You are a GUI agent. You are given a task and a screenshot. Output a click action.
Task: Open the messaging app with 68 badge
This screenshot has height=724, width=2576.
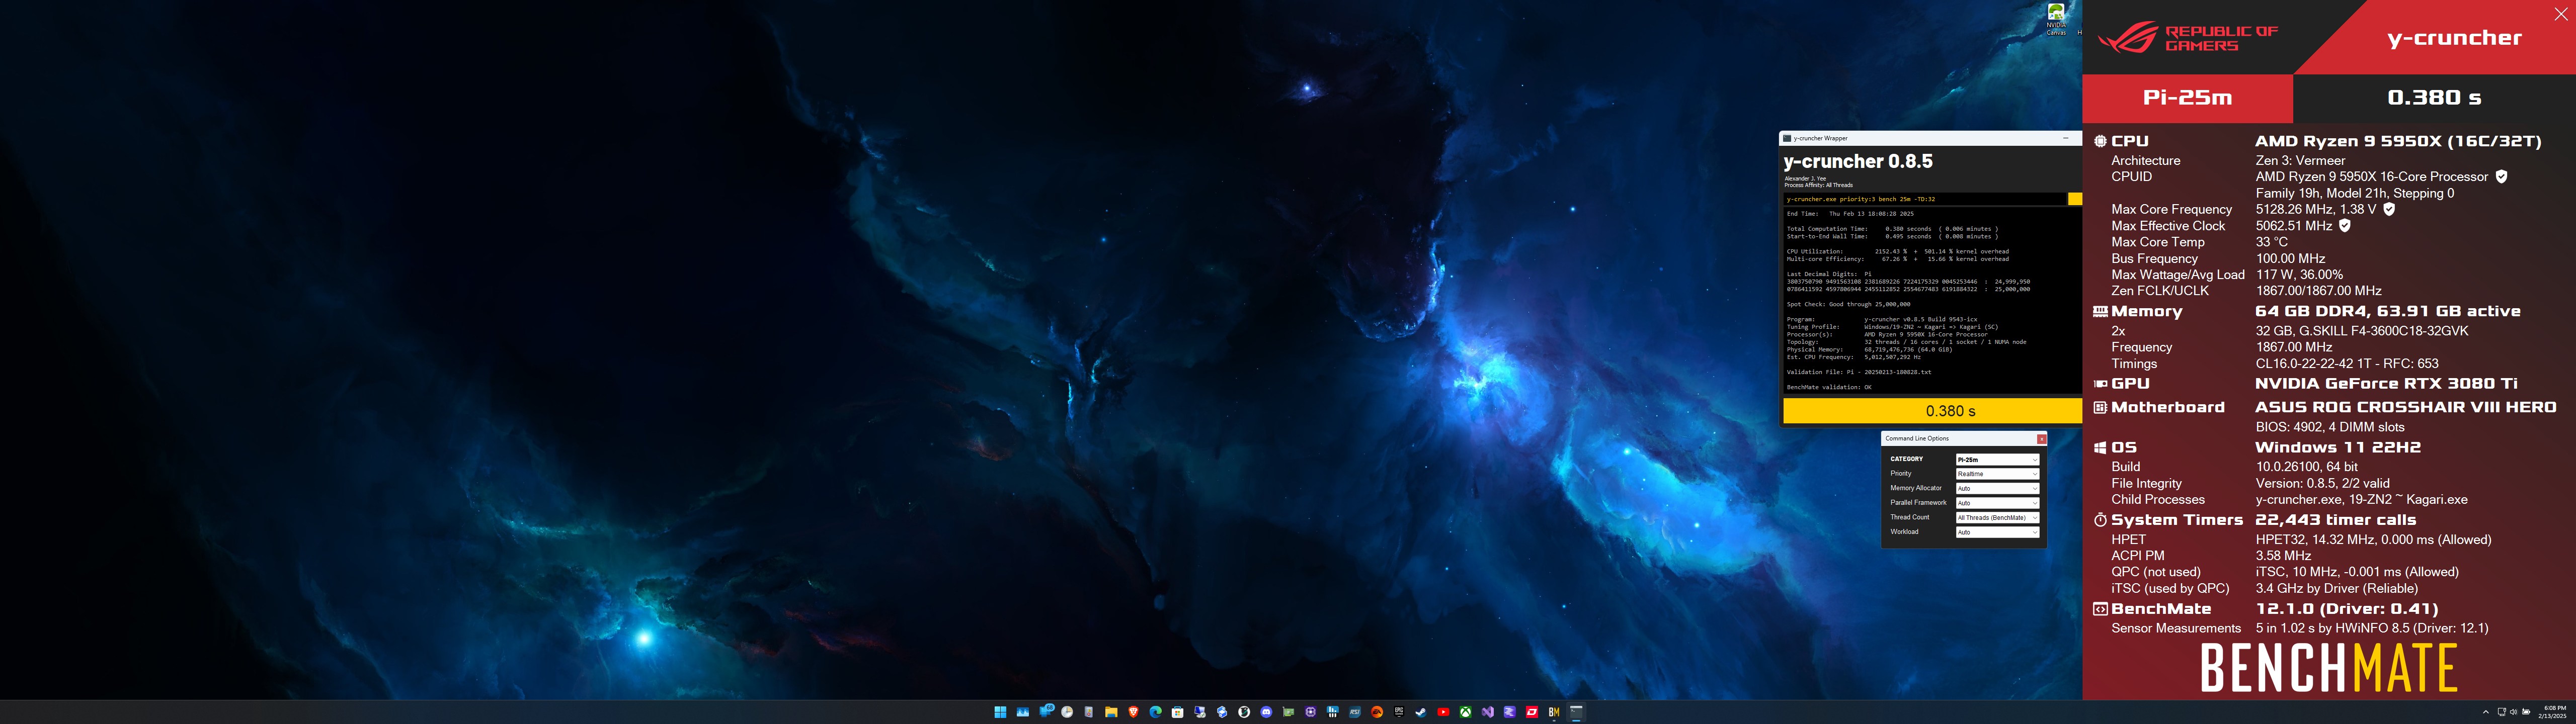[x=1046, y=712]
